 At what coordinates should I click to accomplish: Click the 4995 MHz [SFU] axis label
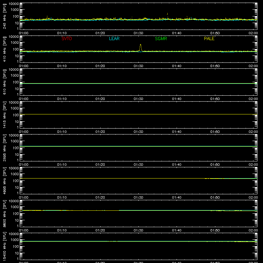click(x=4, y=180)
